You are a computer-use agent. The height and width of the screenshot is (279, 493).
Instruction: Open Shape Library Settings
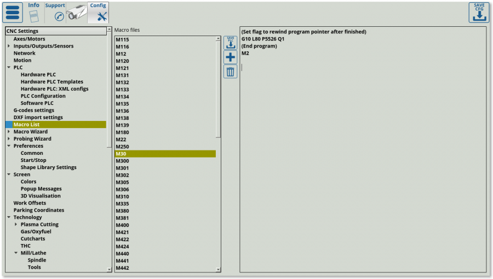pos(48,167)
